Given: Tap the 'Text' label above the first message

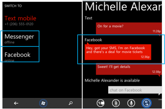Looking at the screenshot, I should click(x=88, y=18).
